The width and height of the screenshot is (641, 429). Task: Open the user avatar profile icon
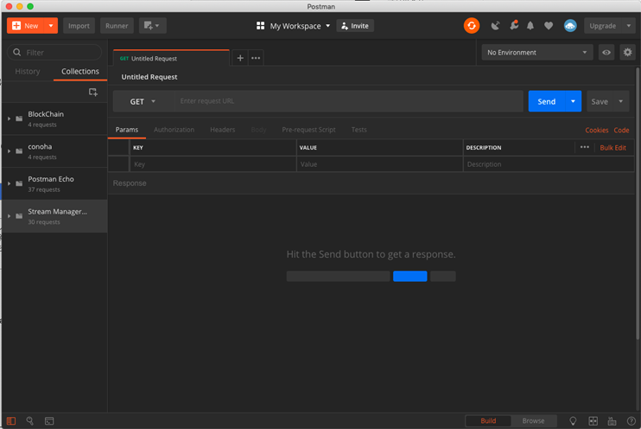click(x=570, y=26)
